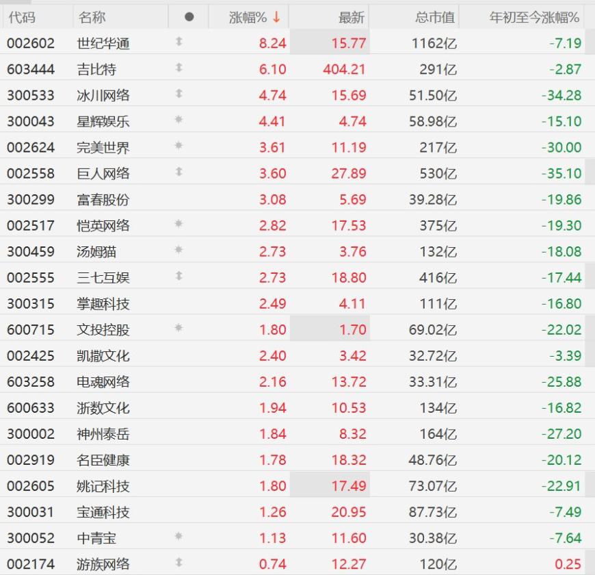
Task: Select stock name 三七互娱
Action: 103,278
